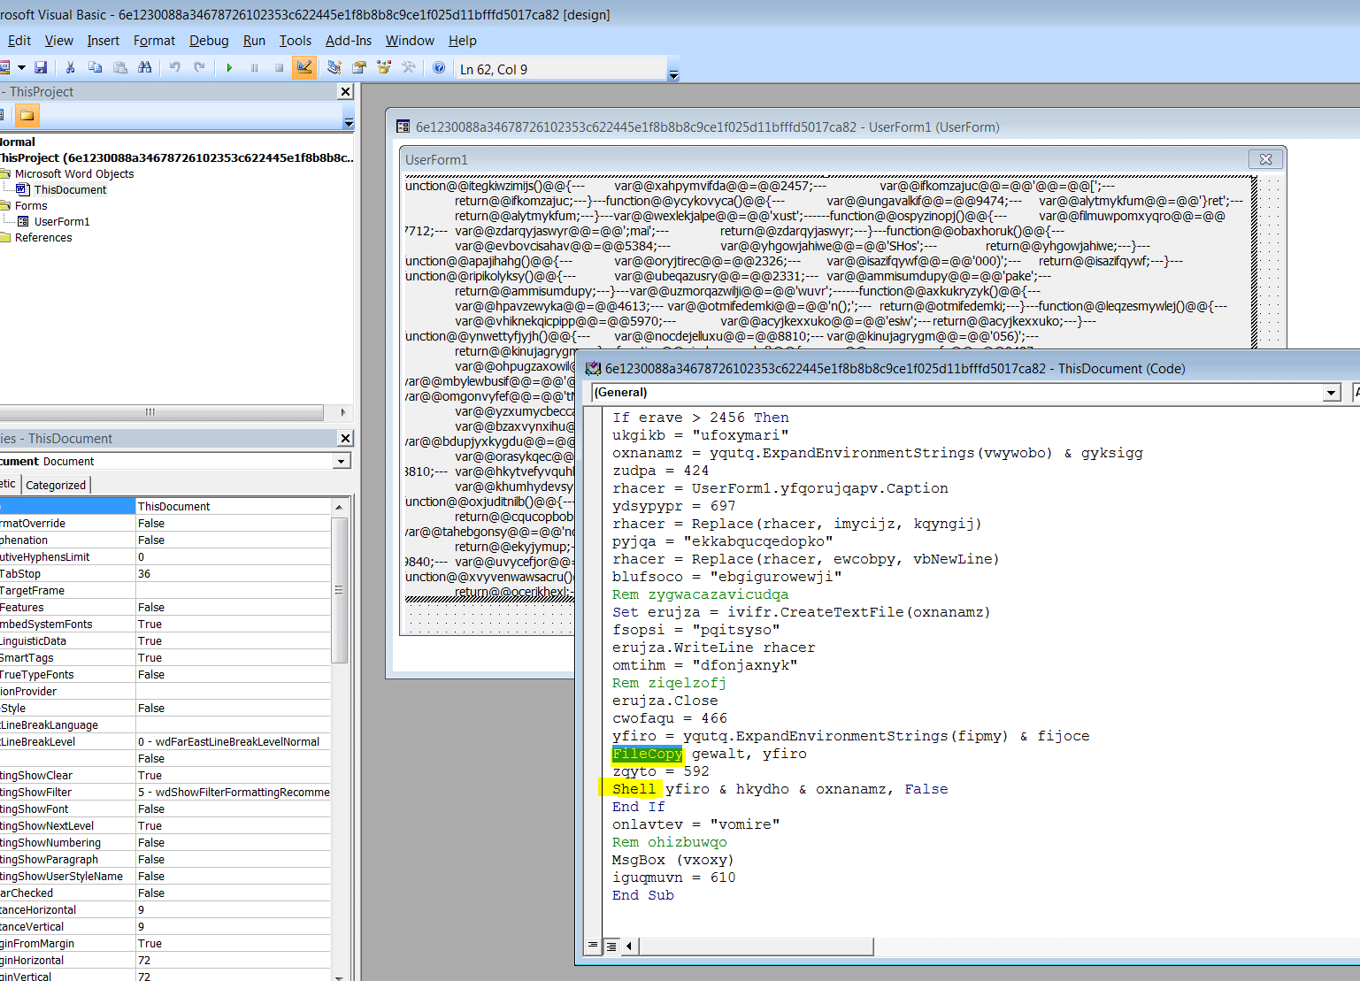
Task: Open the View menu
Action: tap(59, 40)
